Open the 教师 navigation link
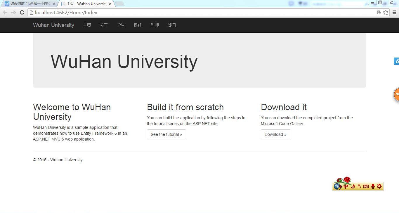This screenshot has width=399, height=213. point(155,25)
